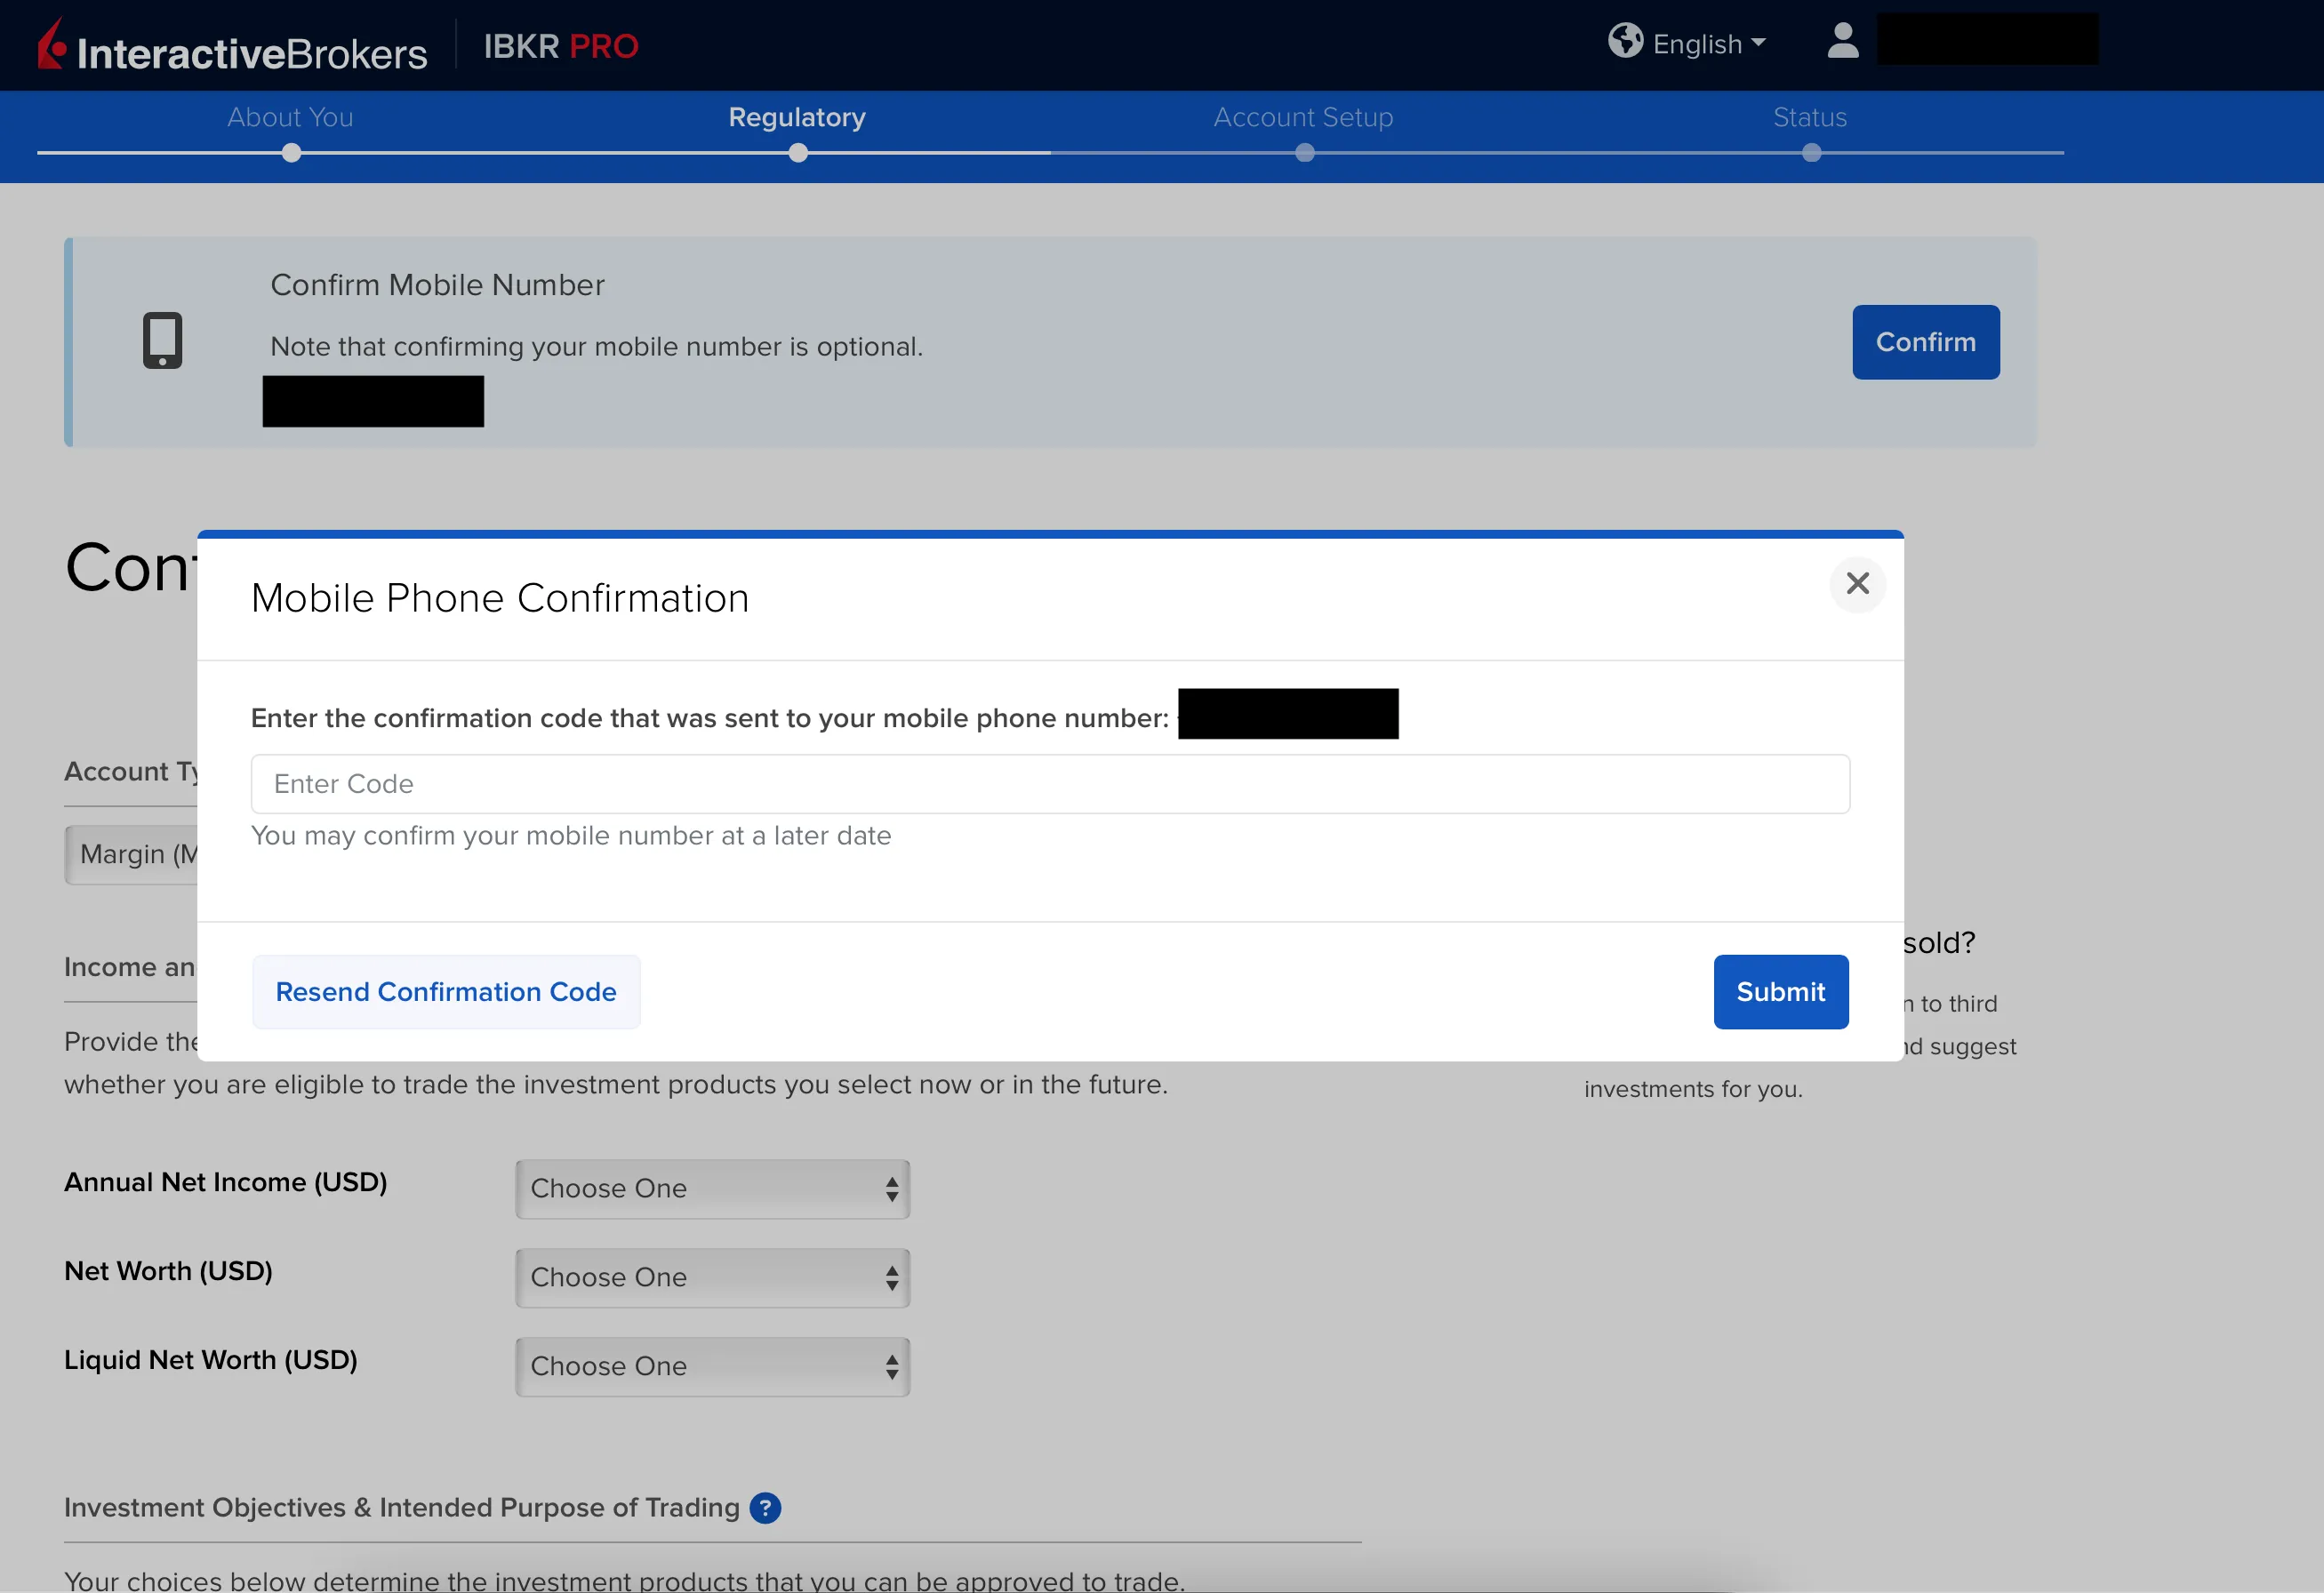Open the Annual Net Income dropdown
This screenshot has width=2324, height=1593.
(x=712, y=1189)
